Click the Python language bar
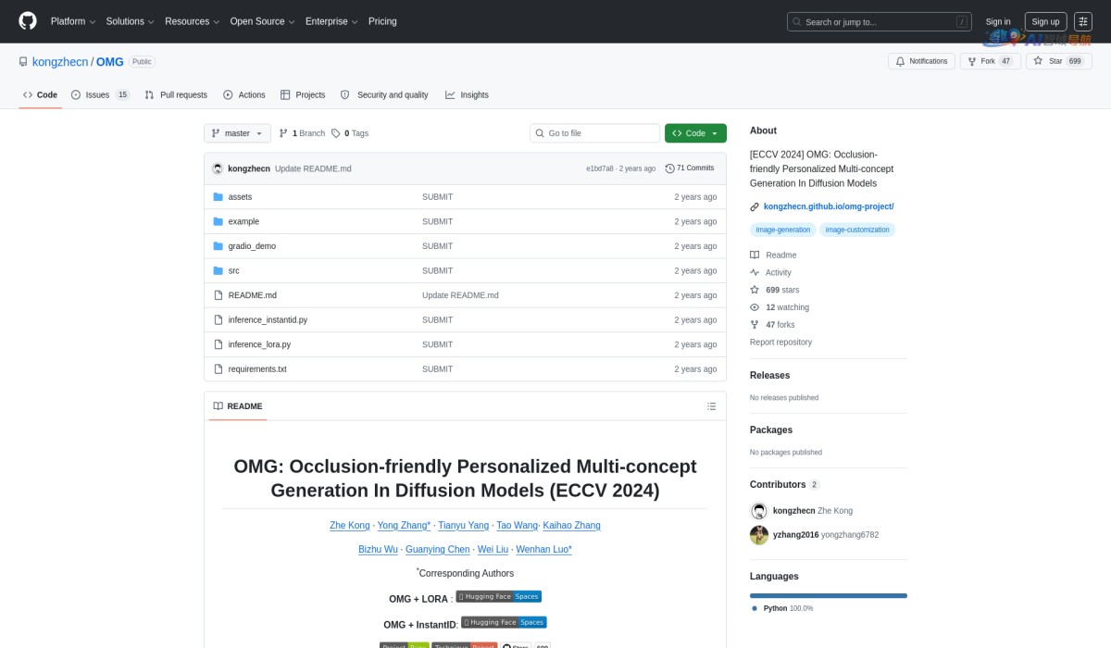 pos(828,595)
